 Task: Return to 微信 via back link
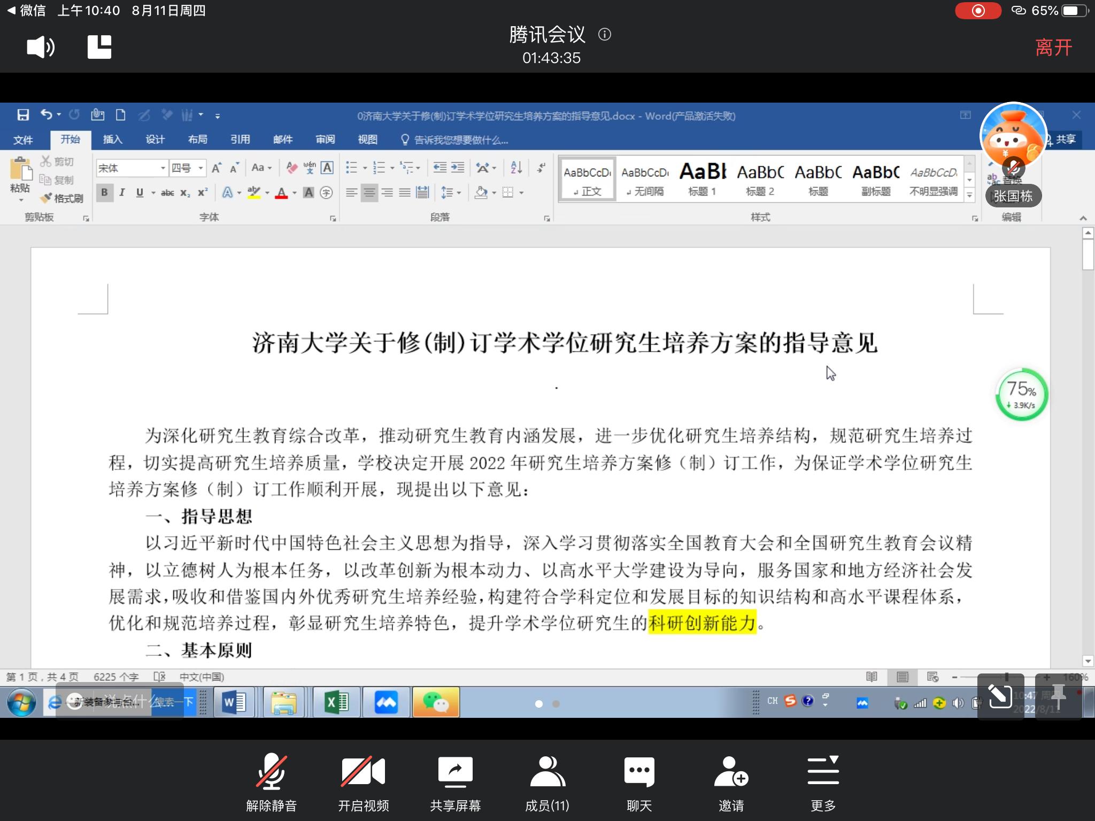coord(26,11)
